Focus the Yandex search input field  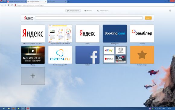pyautogui.click(x=89, y=18)
